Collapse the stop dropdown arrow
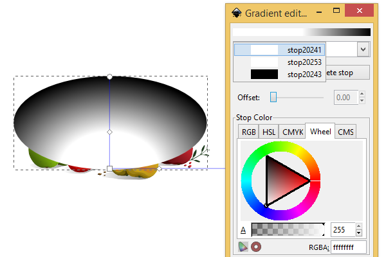The image size is (386, 257). [x=363, y=49]
